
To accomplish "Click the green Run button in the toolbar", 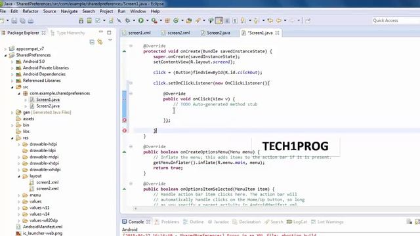I will pyautogui.click(x=141, y=20).
